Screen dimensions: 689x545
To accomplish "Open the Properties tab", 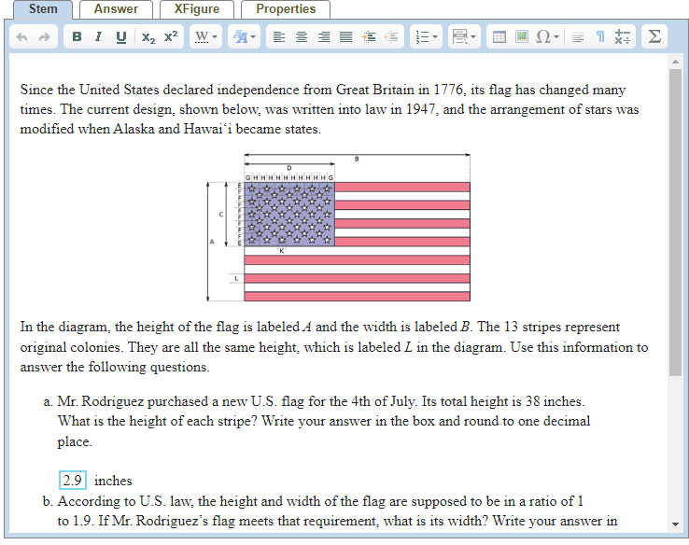I will (286, 9).
